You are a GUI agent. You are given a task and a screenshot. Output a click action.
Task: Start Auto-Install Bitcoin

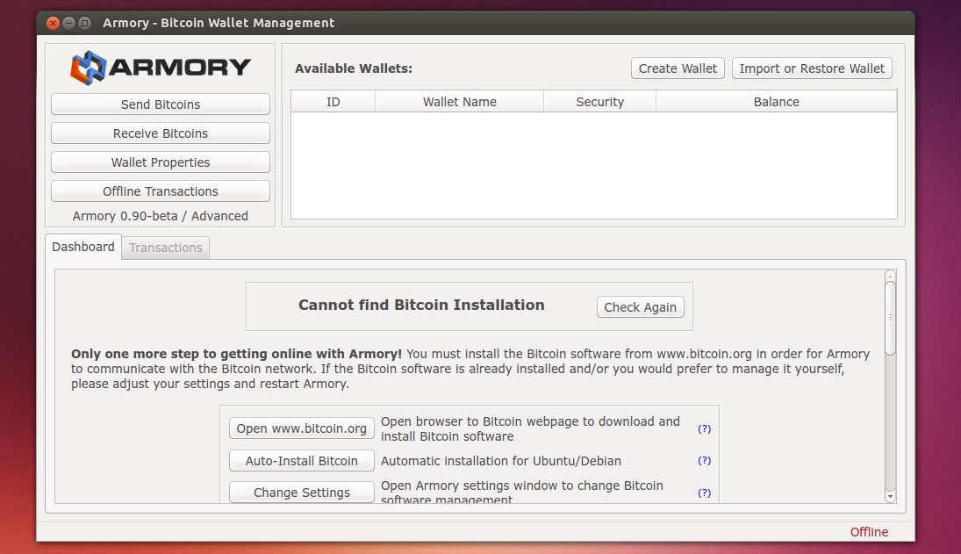tap(302, 461)
